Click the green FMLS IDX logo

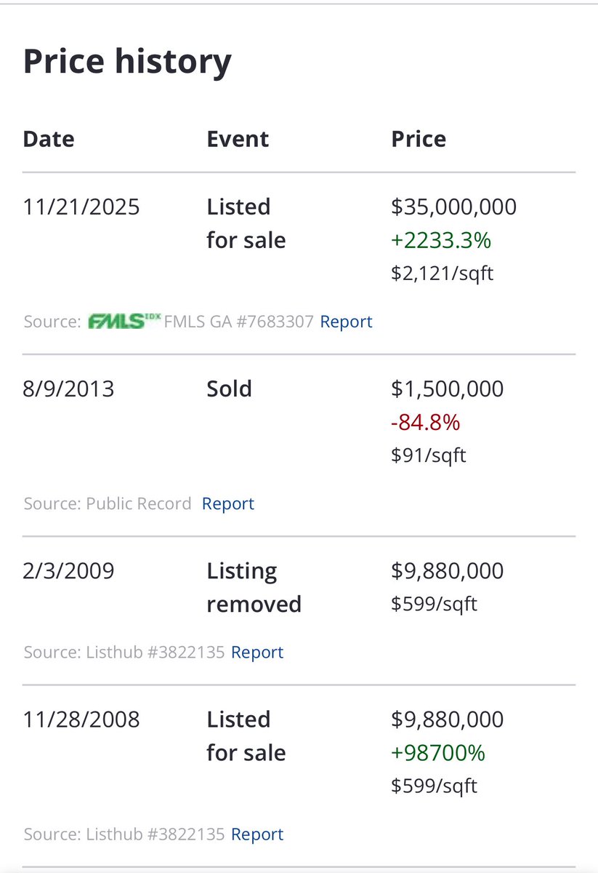[x=124, y=321]
